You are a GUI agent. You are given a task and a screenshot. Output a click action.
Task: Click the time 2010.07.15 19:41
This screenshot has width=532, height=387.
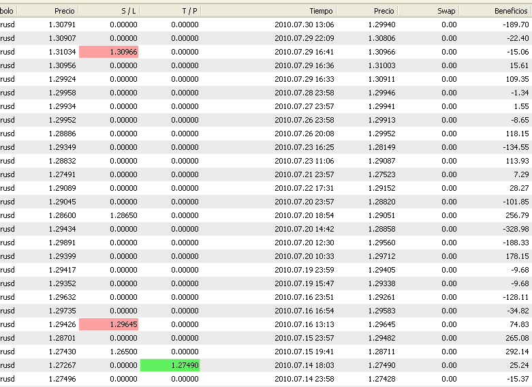click(304, 352)
